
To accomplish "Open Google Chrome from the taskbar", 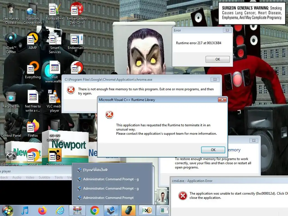I will tap(95, 210).
